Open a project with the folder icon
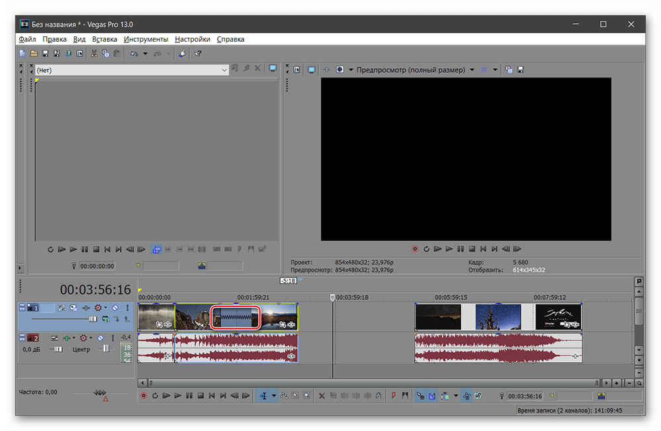The image size is (661, 431). [x=34, y=54]
